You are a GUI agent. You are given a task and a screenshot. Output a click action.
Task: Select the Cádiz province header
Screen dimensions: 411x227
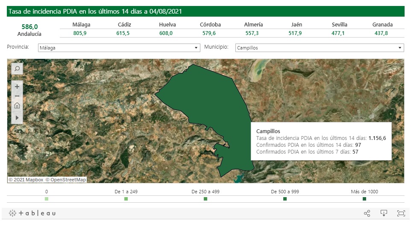pos(124,25)
